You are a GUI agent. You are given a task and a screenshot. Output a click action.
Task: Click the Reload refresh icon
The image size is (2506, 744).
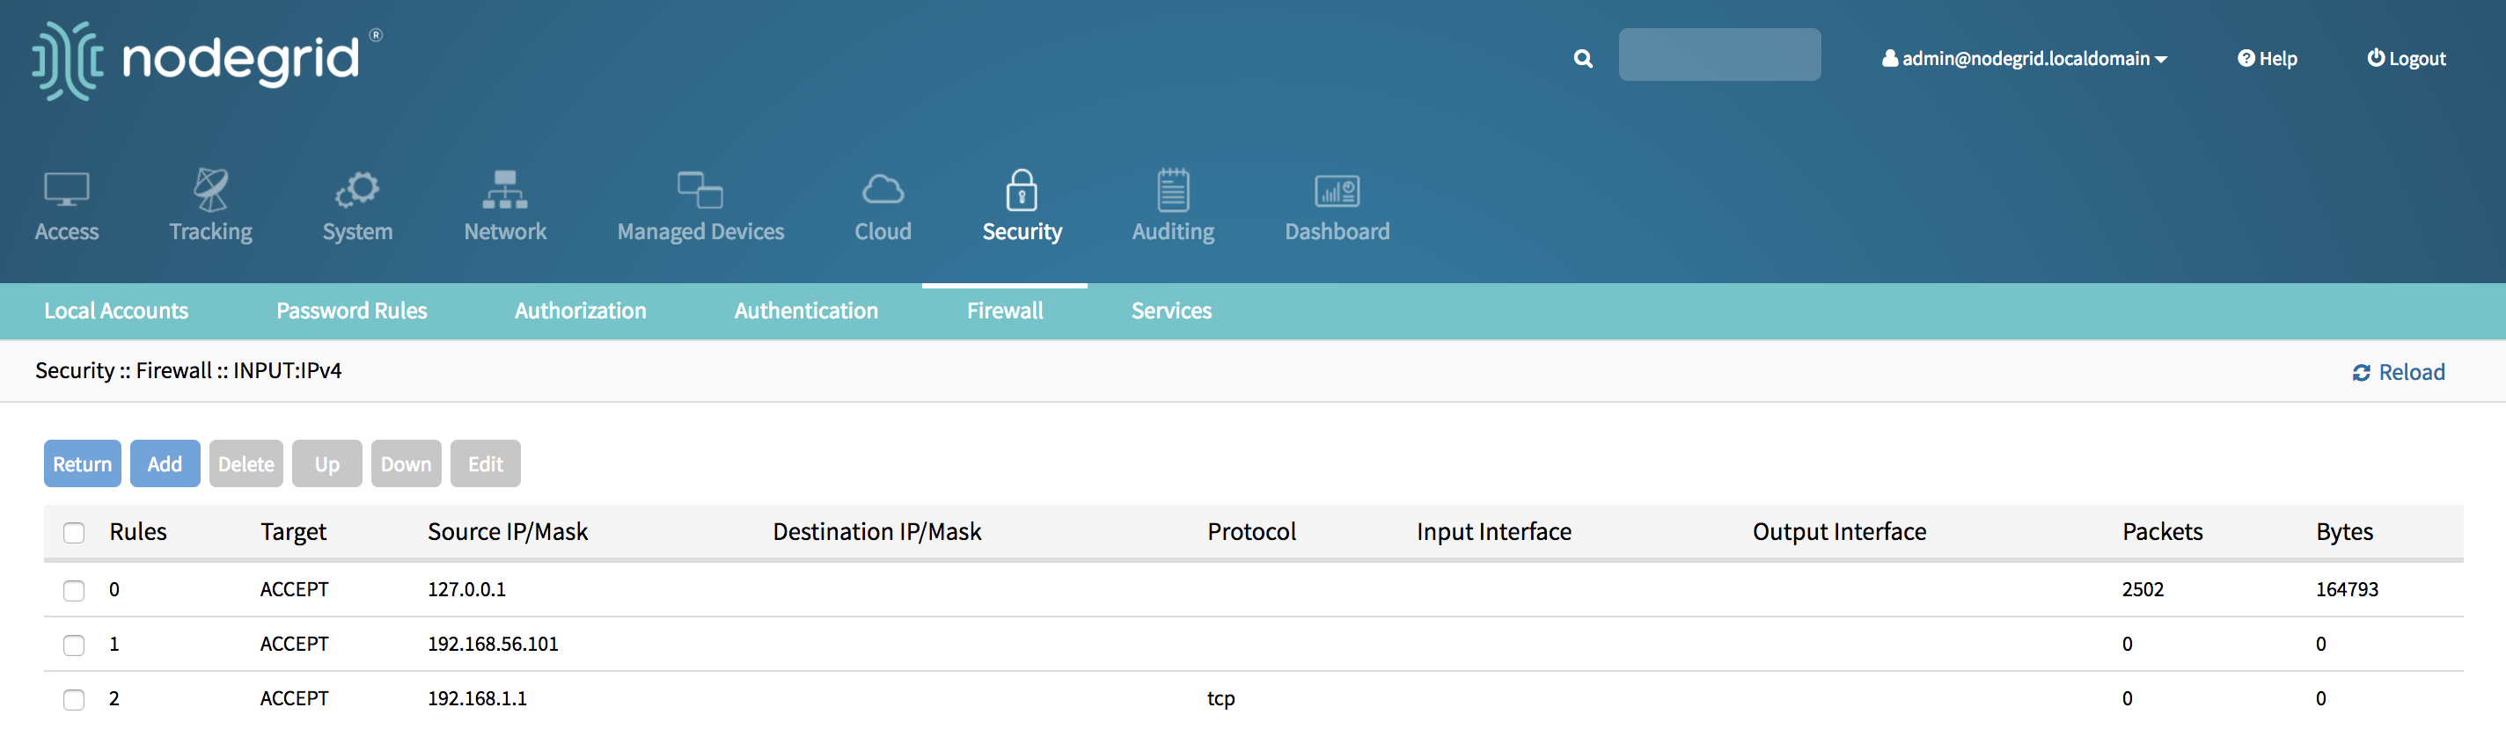tap(2361, 373)
